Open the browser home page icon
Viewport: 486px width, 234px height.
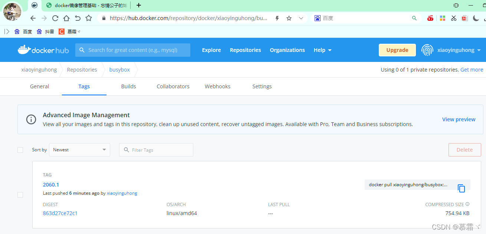[66, 18]
